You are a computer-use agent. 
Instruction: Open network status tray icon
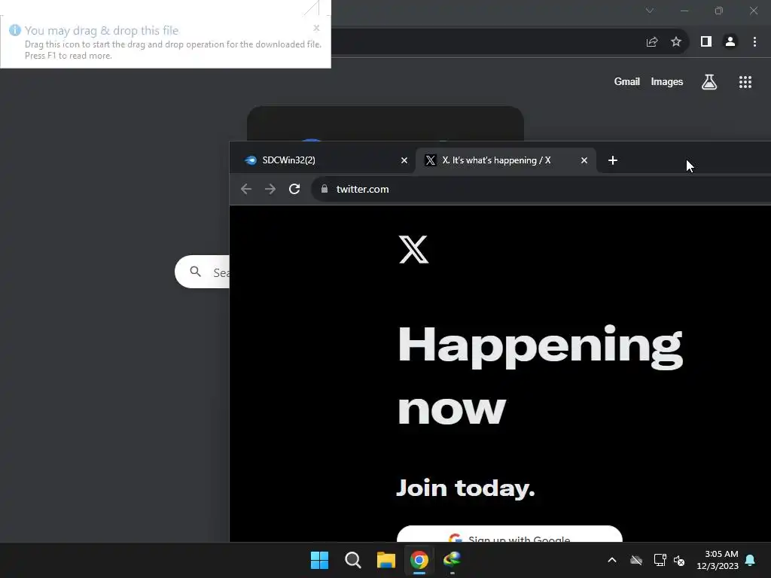coord(660,560)
